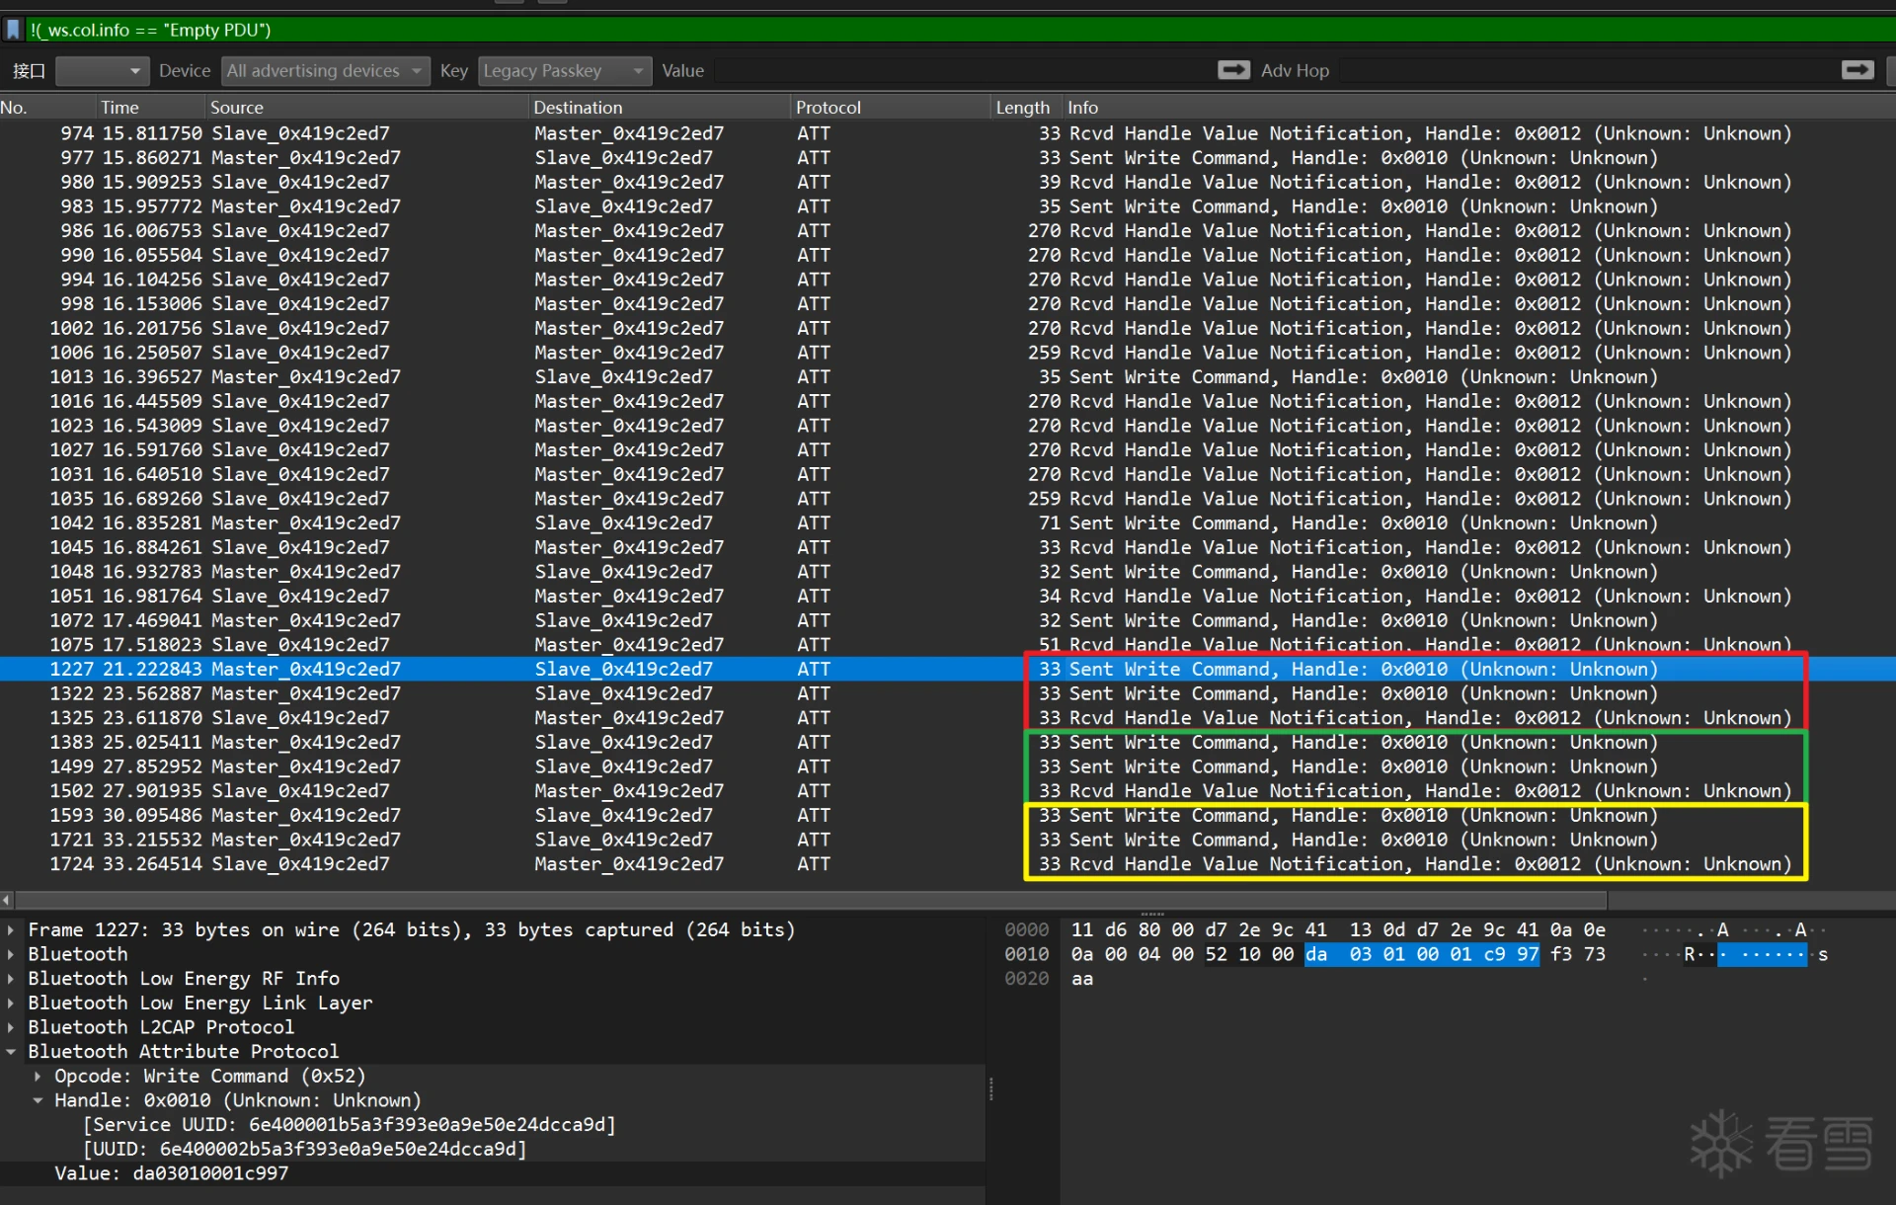Click the display filter bookmark icon
1896x1205 pixels.
coord(13,30)
